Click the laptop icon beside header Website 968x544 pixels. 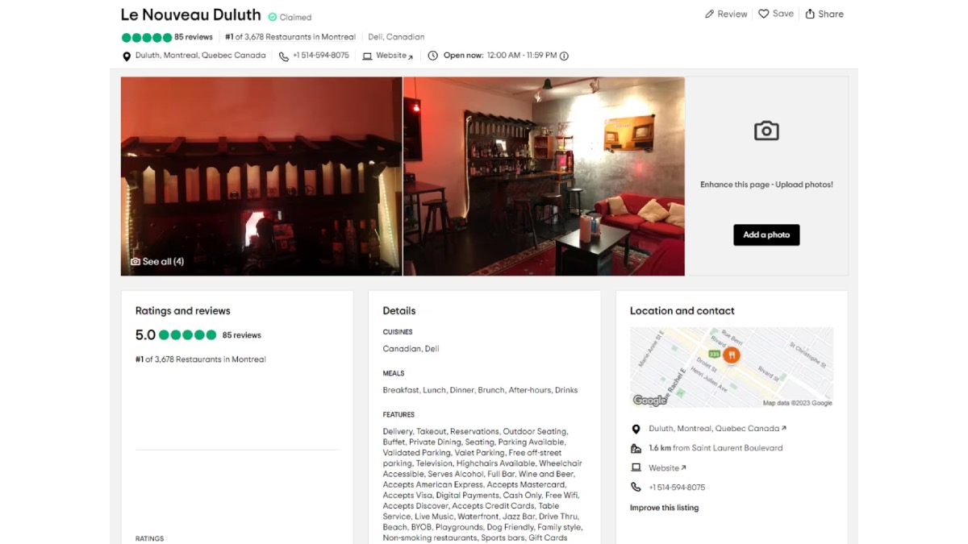(368, 56)
